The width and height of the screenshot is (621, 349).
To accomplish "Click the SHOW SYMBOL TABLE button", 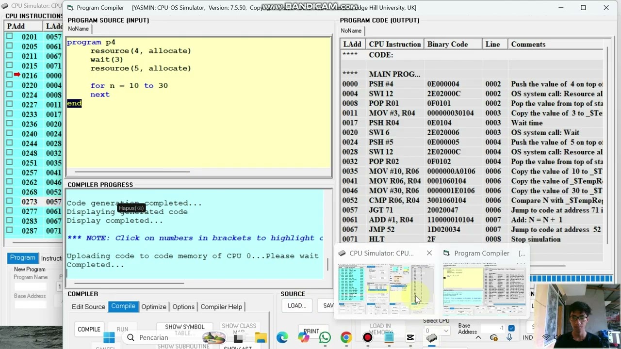I will point(185,330).
